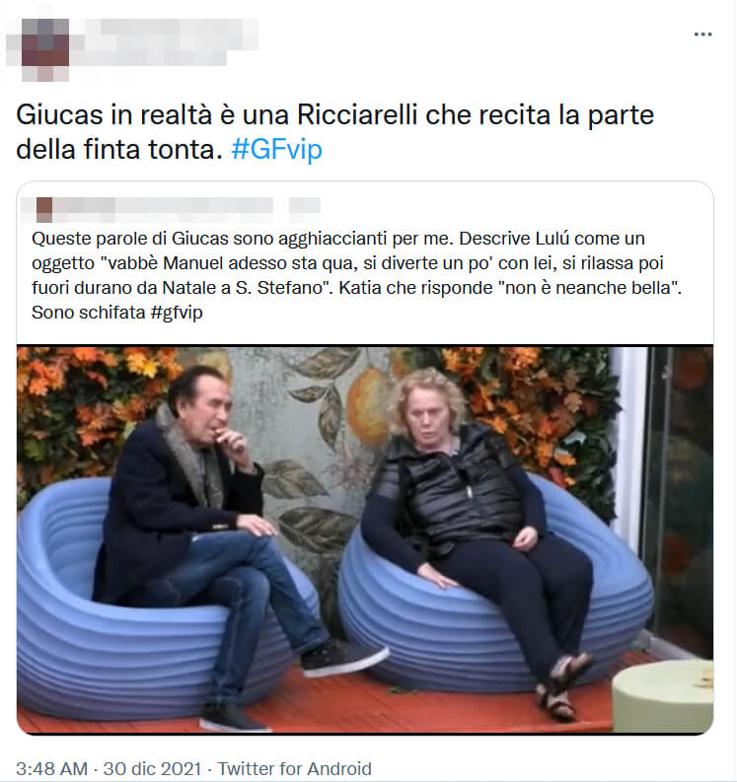This screenshot has height=782, width=737.
Task: Click the word "Ricciarelli" in the tweet
Action: pos(357,114)
